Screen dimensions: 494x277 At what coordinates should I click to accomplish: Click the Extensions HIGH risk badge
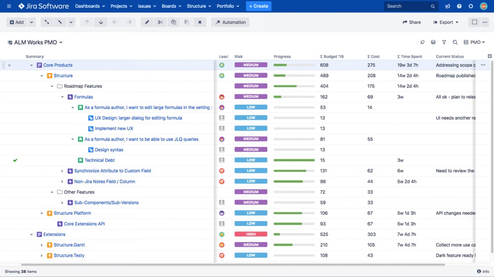tap(251, 234)
